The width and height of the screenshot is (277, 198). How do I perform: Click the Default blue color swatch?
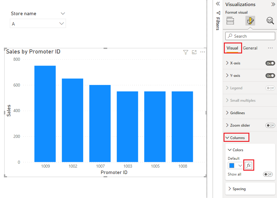coord(232,166)
